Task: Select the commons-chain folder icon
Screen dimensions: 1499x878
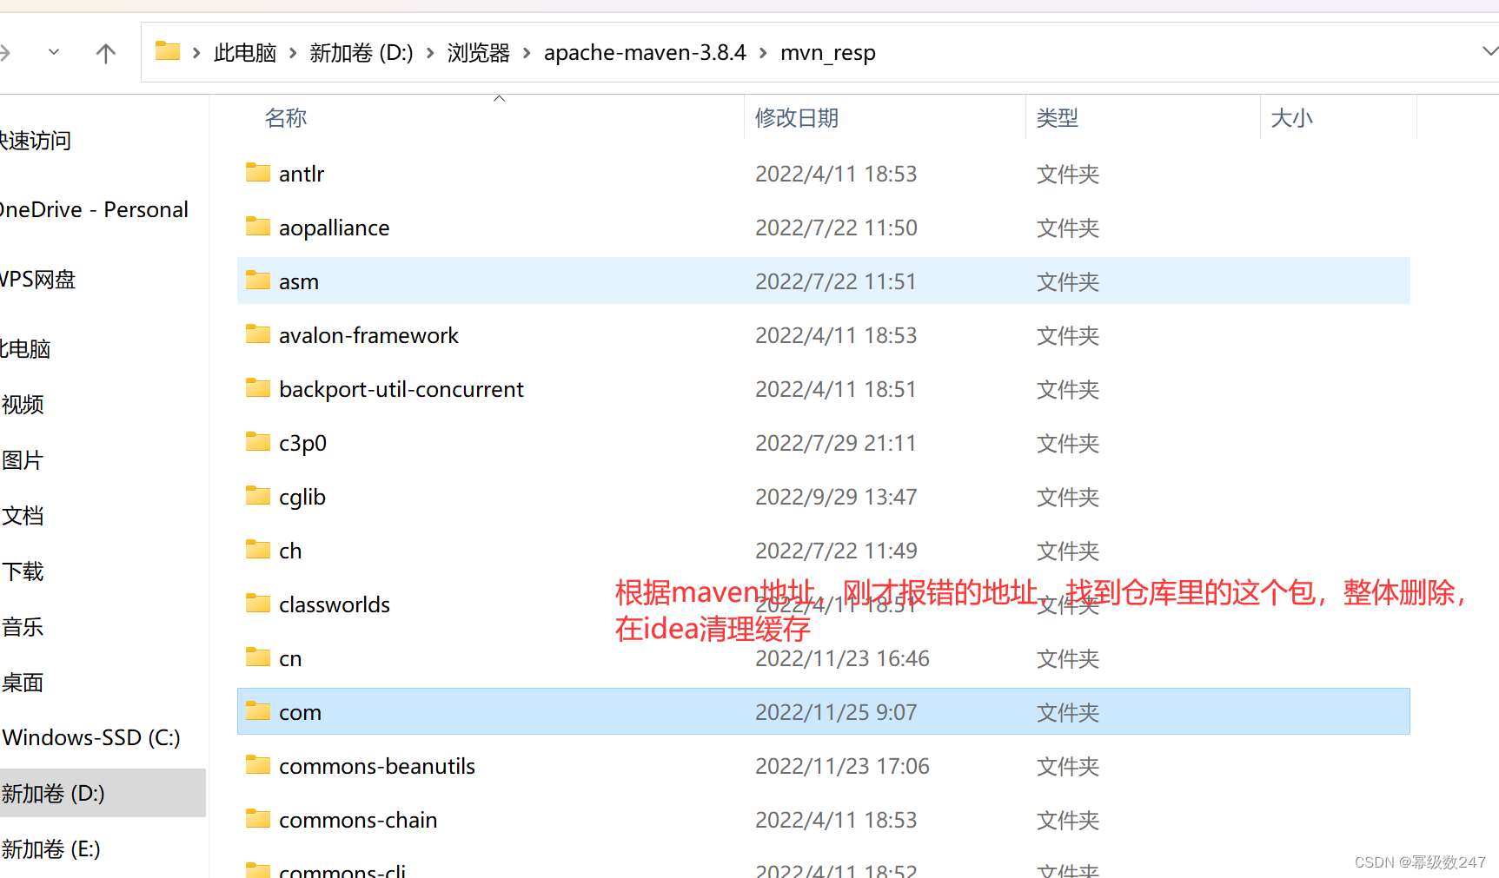Action: (258, 818)
